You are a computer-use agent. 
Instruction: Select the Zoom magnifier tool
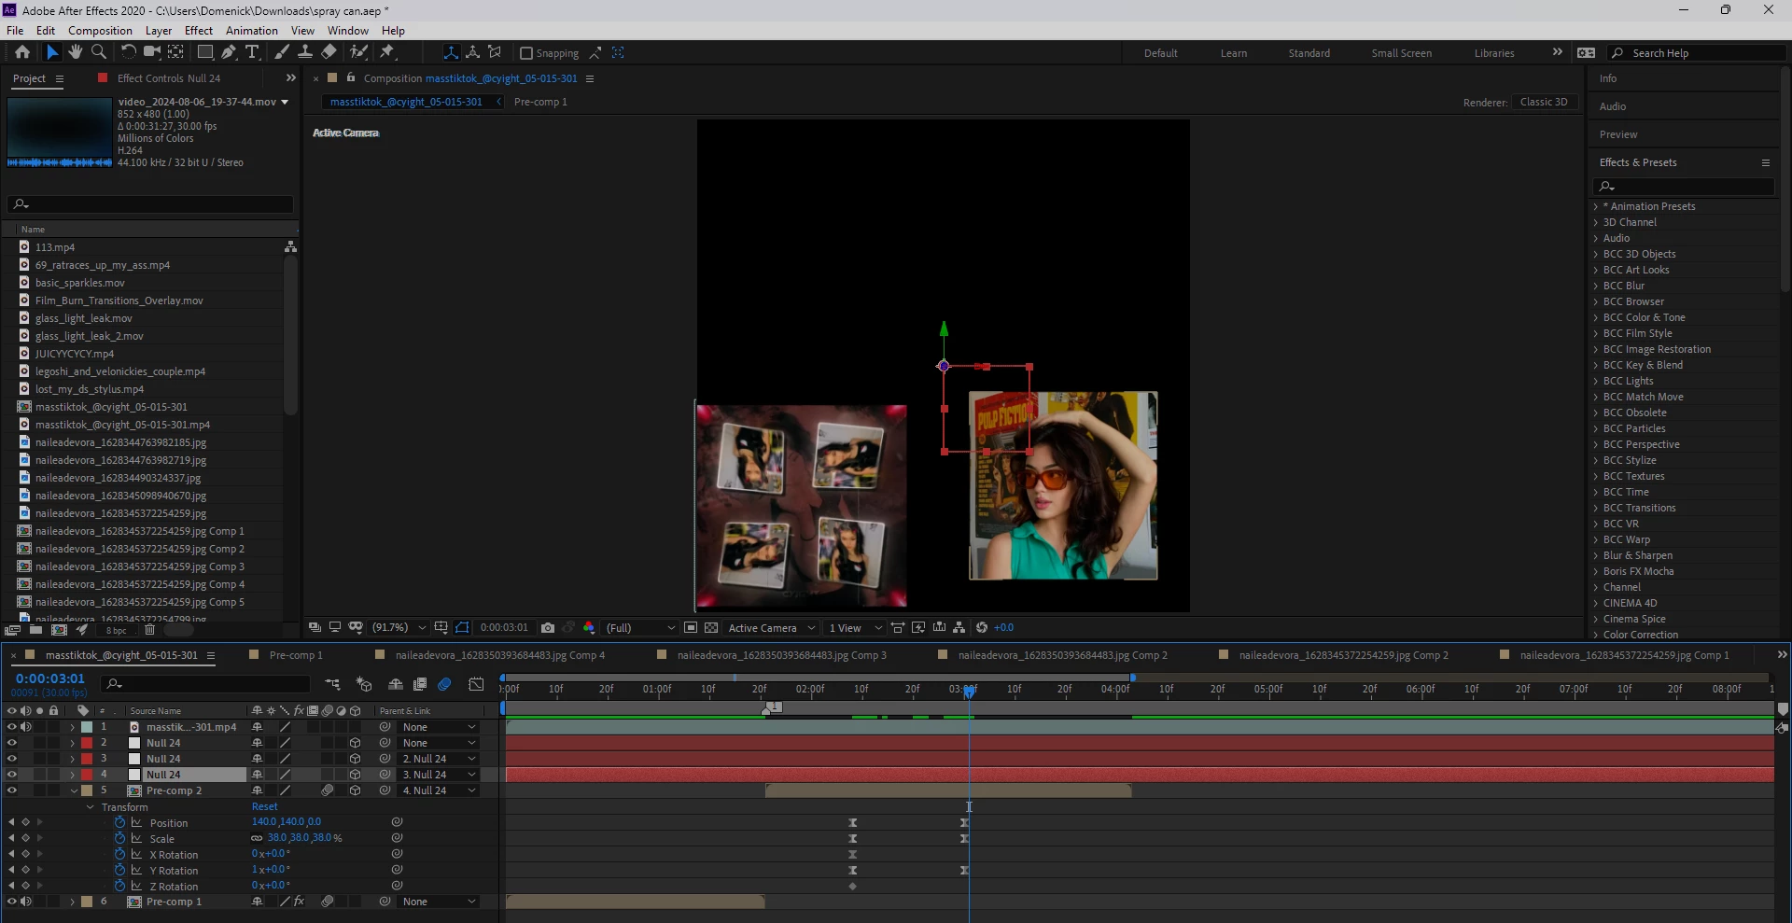99,52
